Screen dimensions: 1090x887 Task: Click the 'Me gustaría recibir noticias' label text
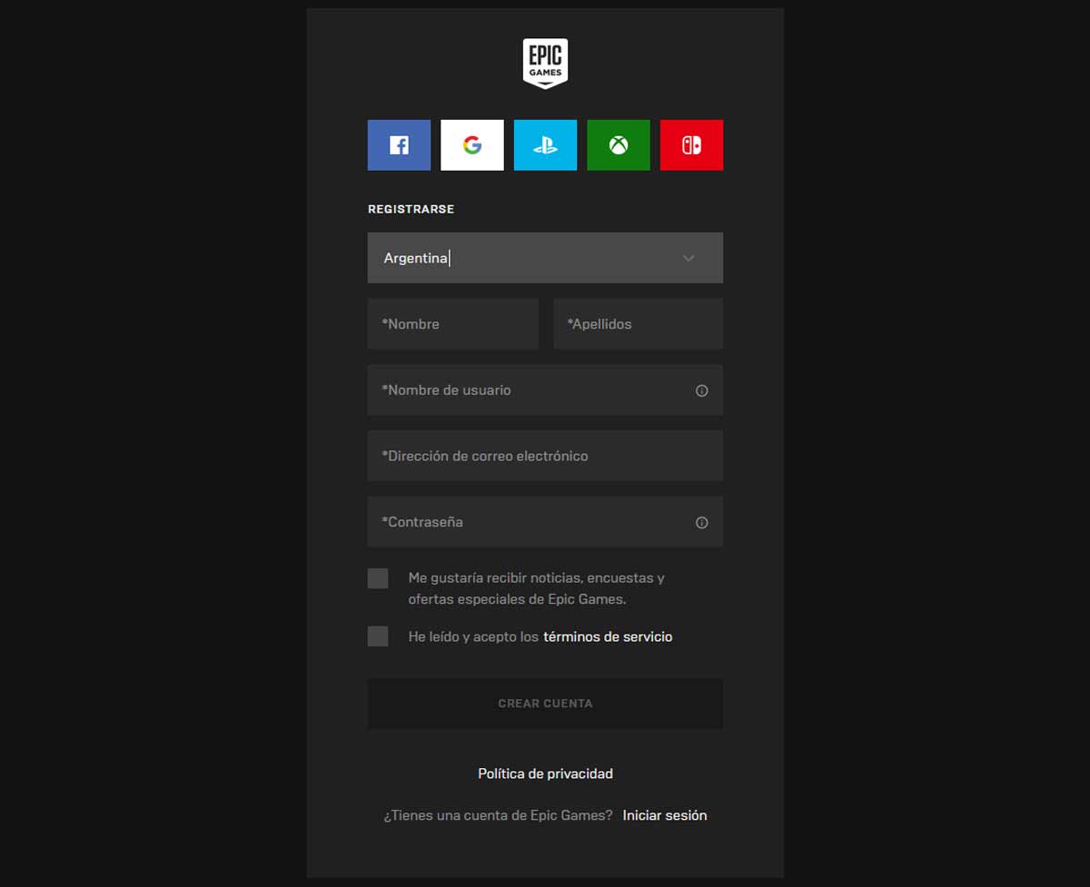point(537,588)
